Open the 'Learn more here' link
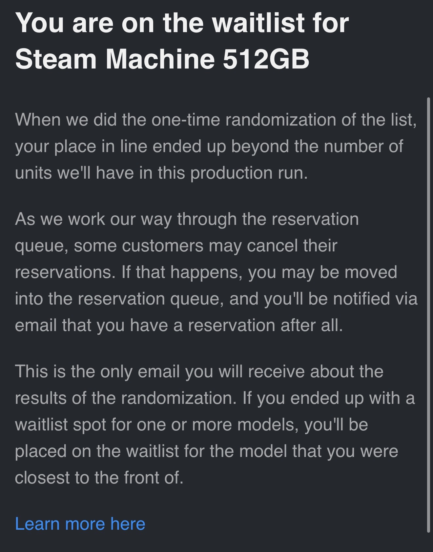This screenshot has height=552, width=433. [80, 523]
